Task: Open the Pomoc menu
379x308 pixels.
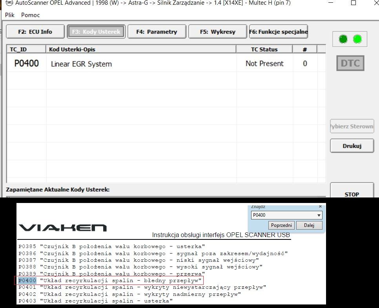Action: coord(31,15)
